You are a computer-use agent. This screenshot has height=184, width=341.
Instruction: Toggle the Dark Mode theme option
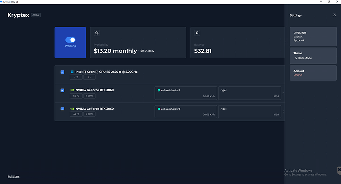point(303,58)
